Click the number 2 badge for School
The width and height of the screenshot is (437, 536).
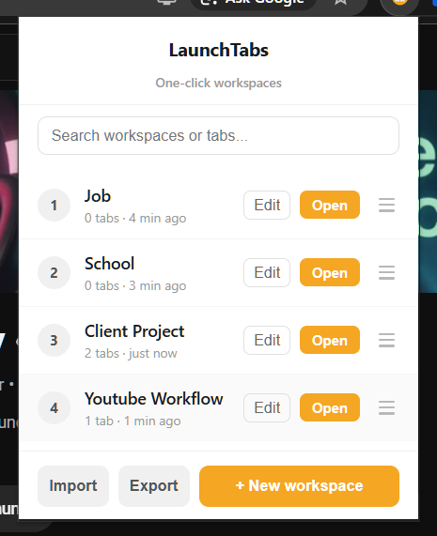pyautogui.click(x=55, y=273)
